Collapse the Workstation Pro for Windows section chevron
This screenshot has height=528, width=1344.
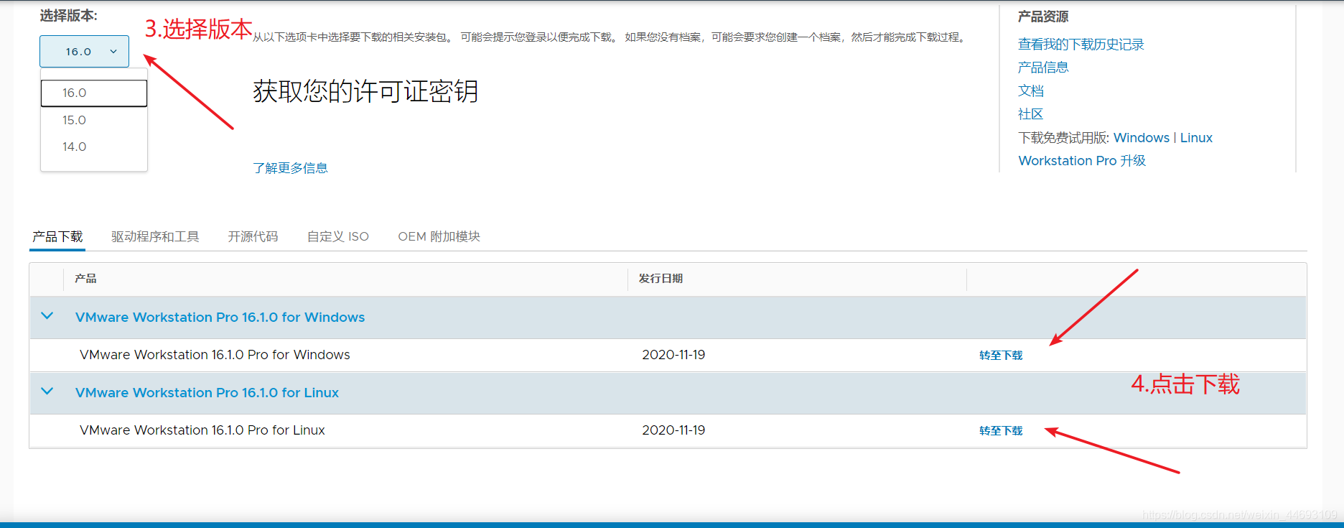[47, 316]
